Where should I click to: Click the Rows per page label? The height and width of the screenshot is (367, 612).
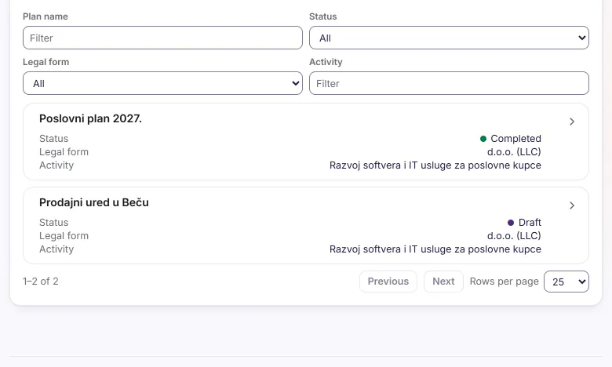(x=505, y=282)
